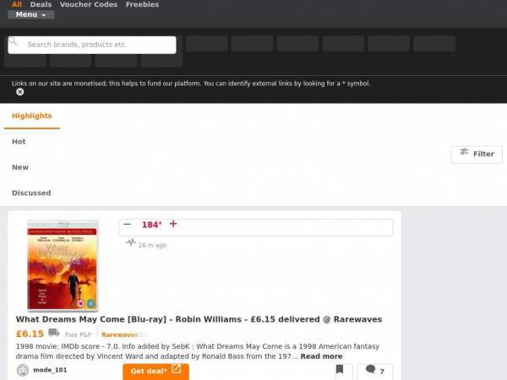Open the mode_101 username profile

point(50,370)
